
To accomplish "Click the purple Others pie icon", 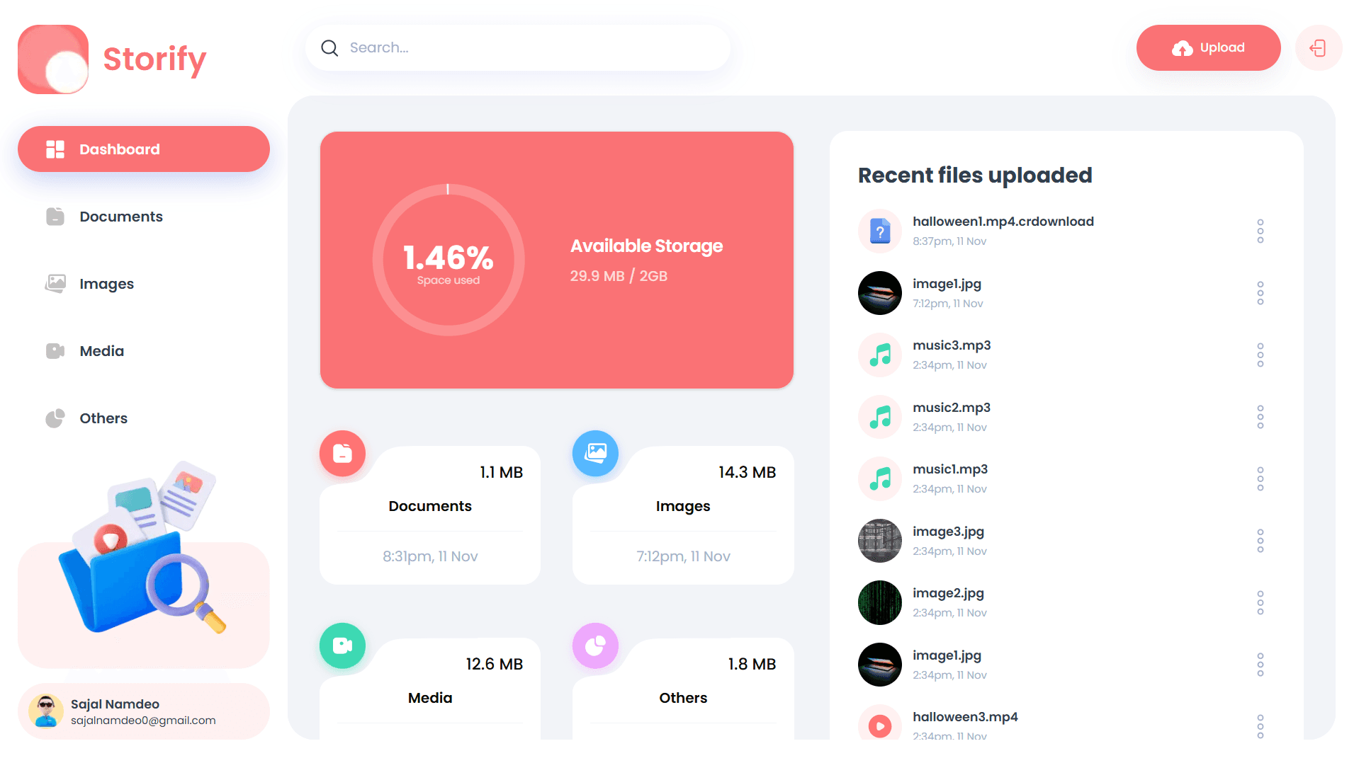I will pyautogui.click(x=595, y=646).
